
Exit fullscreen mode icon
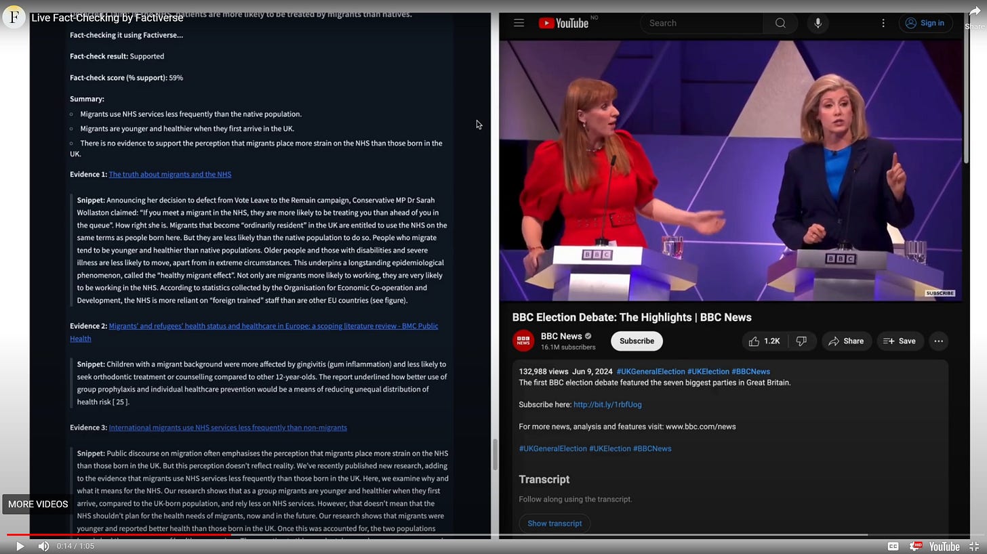click(974, 546)
